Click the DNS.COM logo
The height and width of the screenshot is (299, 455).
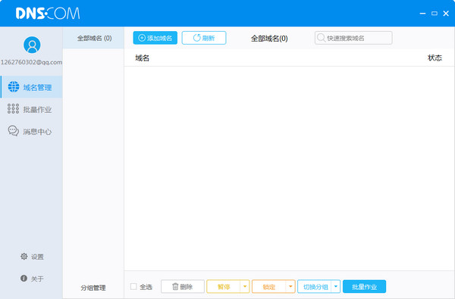click(x=48, y=14)
